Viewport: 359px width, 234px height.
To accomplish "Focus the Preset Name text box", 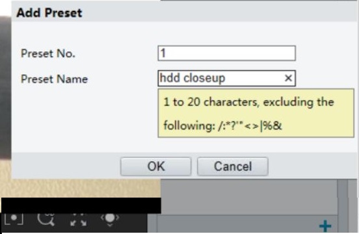I will tap(227, 78).
